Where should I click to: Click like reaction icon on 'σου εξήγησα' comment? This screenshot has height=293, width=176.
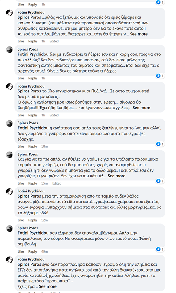[x=158, y=249]
